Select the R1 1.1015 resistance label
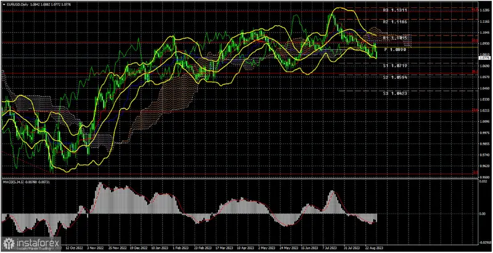Image resolution: width=493 pixels, height=253 pixels. pos(395,38)
